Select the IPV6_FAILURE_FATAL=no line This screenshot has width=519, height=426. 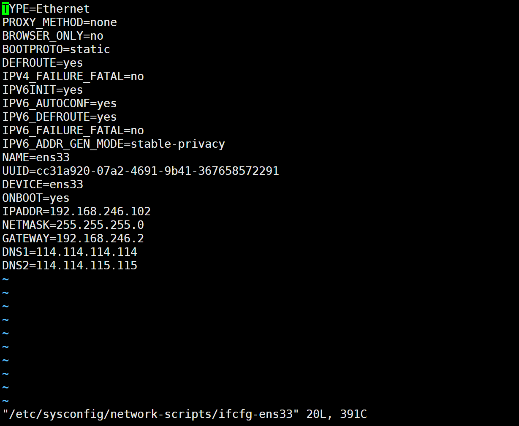click(73, 130)
